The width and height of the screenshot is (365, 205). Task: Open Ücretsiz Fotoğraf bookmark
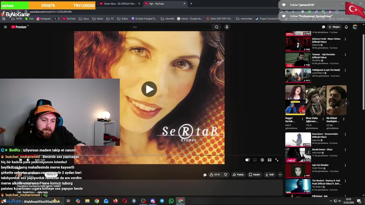coord(144,19)
